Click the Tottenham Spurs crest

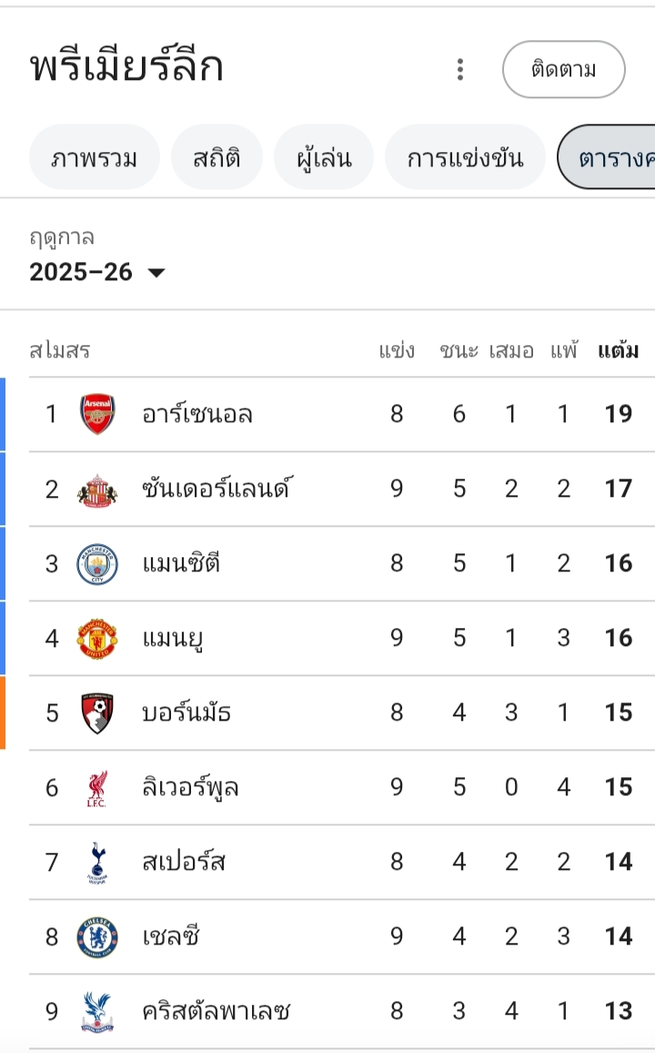pos(97,862)
